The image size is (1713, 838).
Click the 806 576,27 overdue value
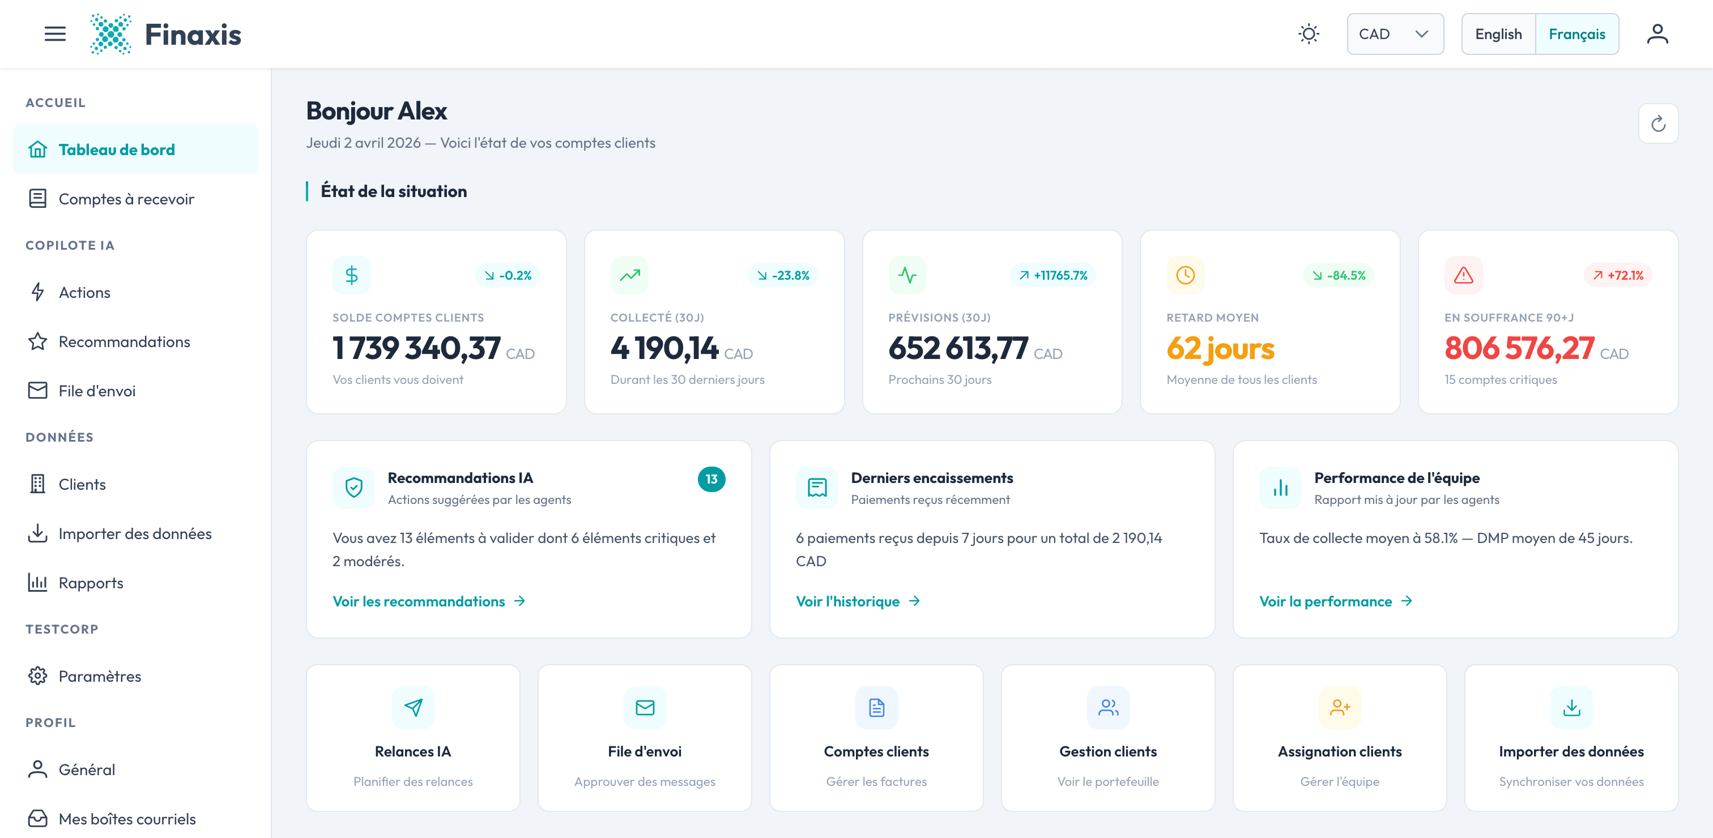pyautogui.click(x=1519, y=348)
